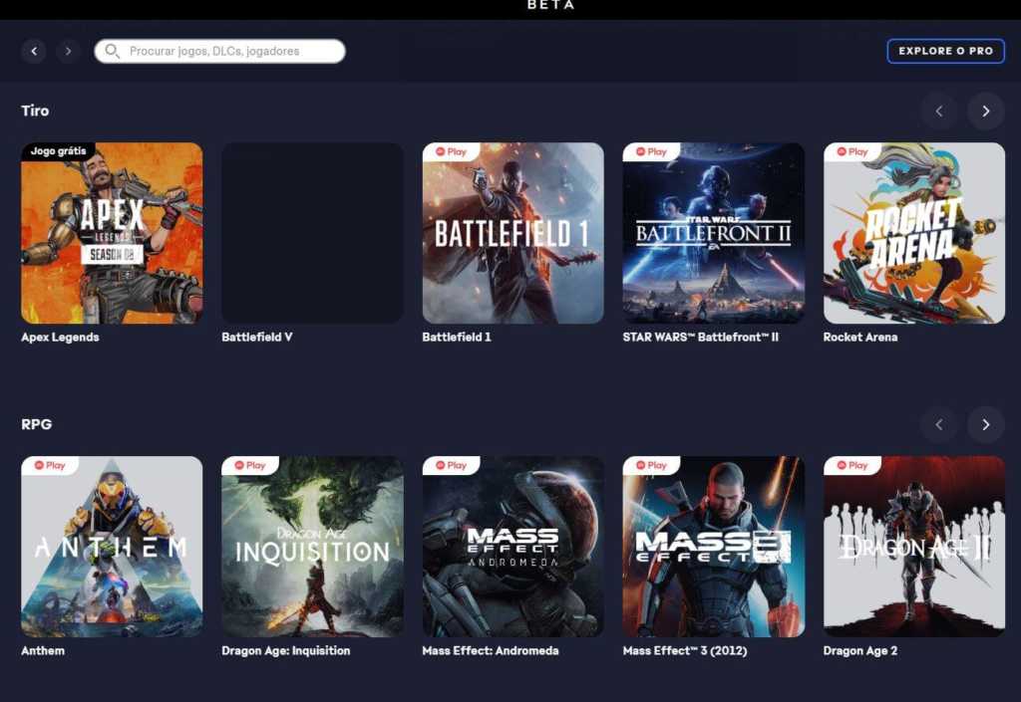This screenshot has height=702, width=1021.
Task: Click the 'Dragon Age 2' title text
Action: (x=860, y=650)
